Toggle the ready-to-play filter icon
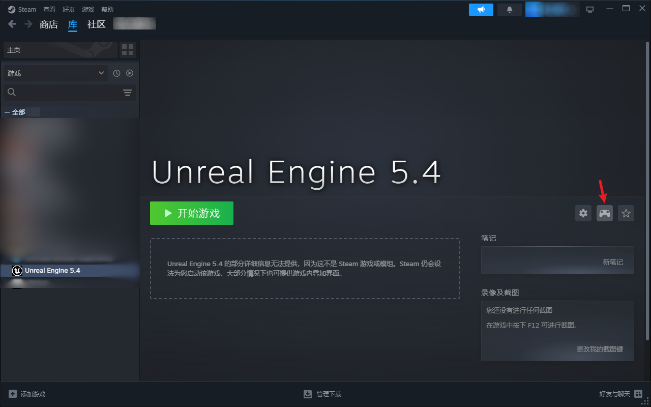The height and width of the screenshot is (407, 651). click(x=130, y=73)
